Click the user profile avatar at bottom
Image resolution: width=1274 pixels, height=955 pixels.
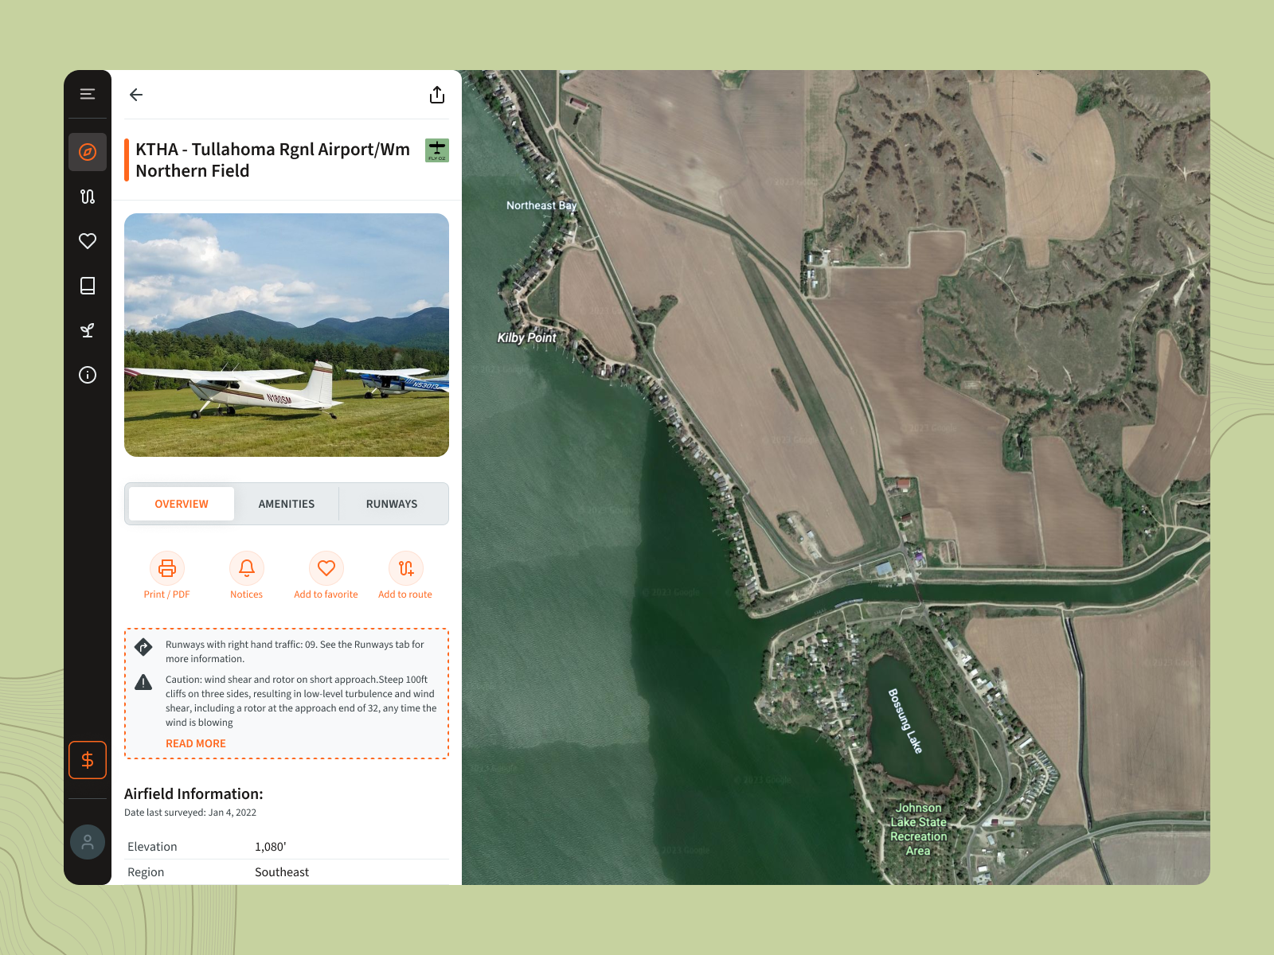click(88, 841)
